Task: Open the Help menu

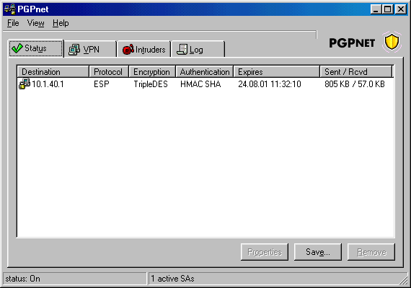Action: [61, 23]
